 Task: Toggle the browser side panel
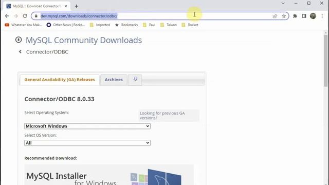(304, 16)
